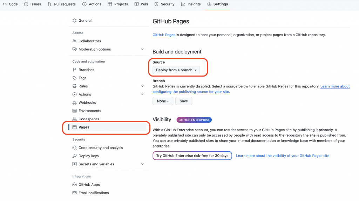Image resolution: width=359 pixels, height=201 pixels.
Task: Click the Email notifications envelope icon
Action: [74, 193]
